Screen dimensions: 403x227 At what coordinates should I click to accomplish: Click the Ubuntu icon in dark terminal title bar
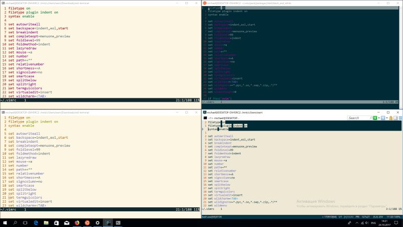point(205,3)
